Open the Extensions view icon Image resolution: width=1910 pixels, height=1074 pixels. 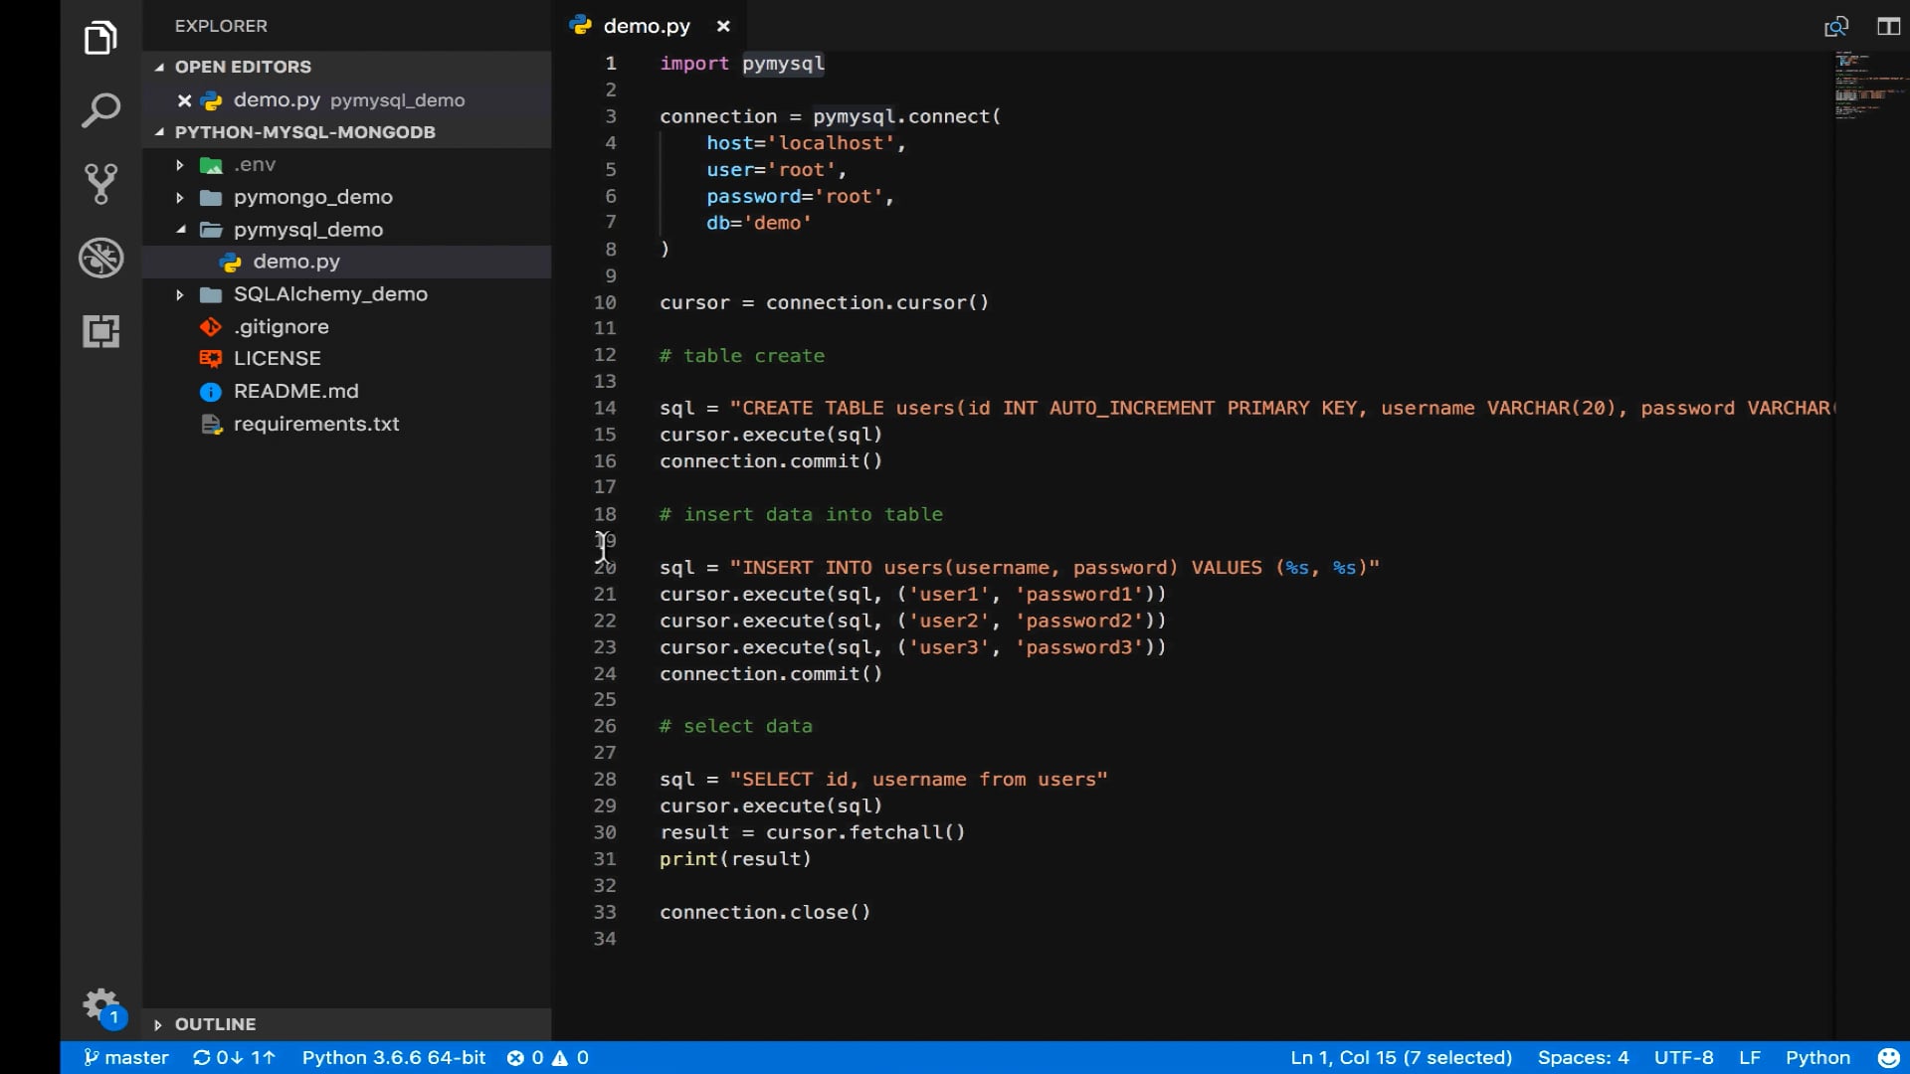(100, 331)
